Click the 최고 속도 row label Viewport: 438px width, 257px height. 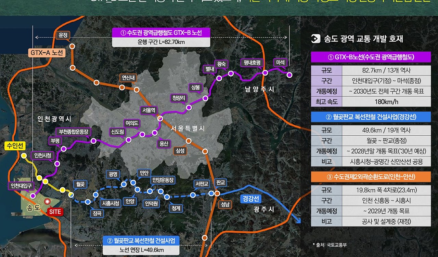point(326,102)
